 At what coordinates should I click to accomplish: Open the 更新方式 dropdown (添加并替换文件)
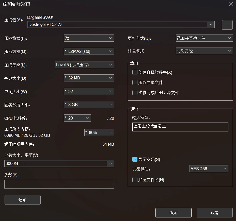click(x=204, y=38)
